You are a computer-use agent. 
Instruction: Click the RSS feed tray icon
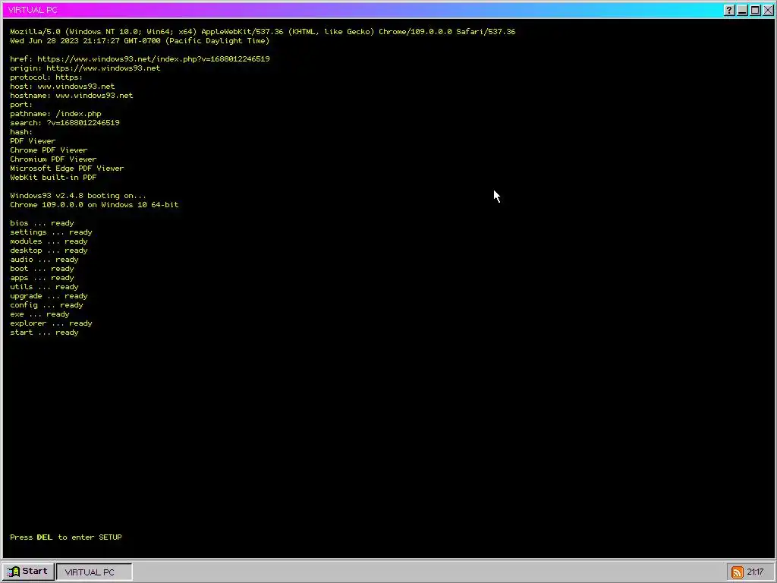(x=737, y=572)
